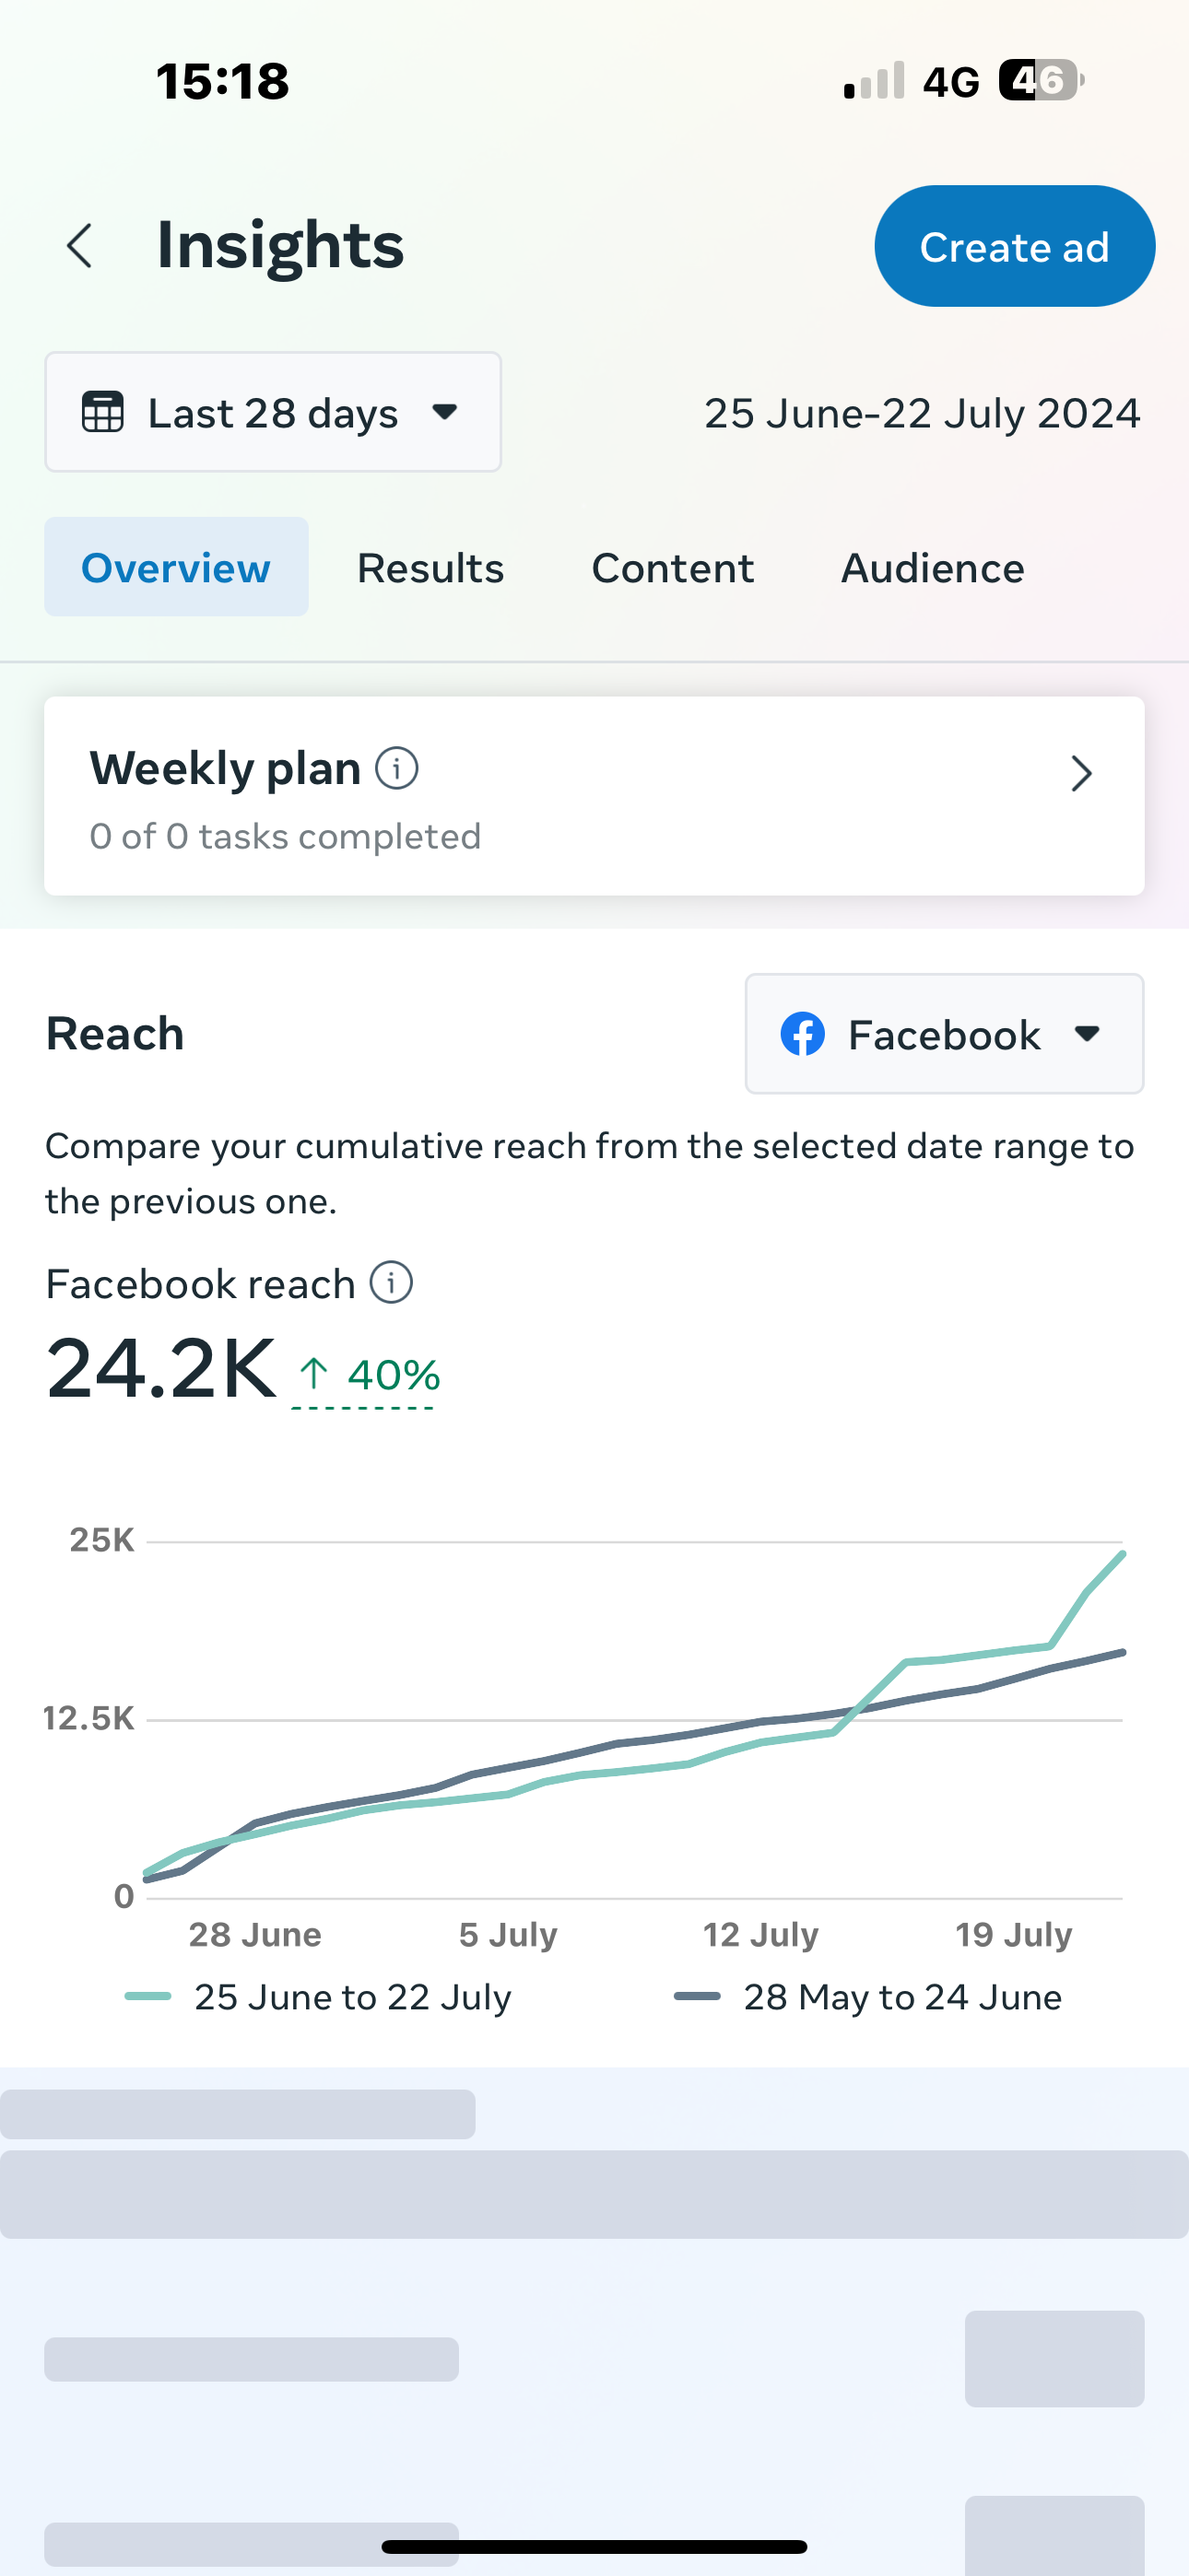Switch to the Content tab
1189x2576 pixels.
(x=673, y=568)
